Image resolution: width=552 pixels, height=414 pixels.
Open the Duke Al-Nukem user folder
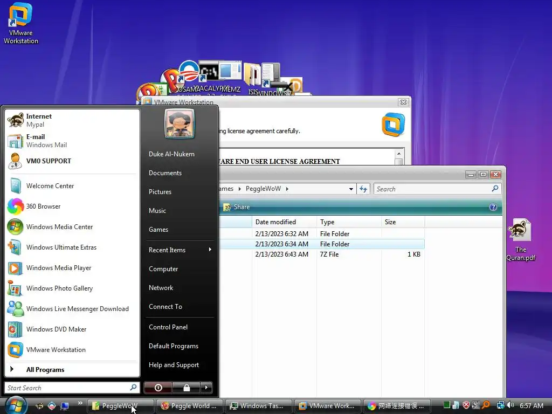click(x=180, y=154)
